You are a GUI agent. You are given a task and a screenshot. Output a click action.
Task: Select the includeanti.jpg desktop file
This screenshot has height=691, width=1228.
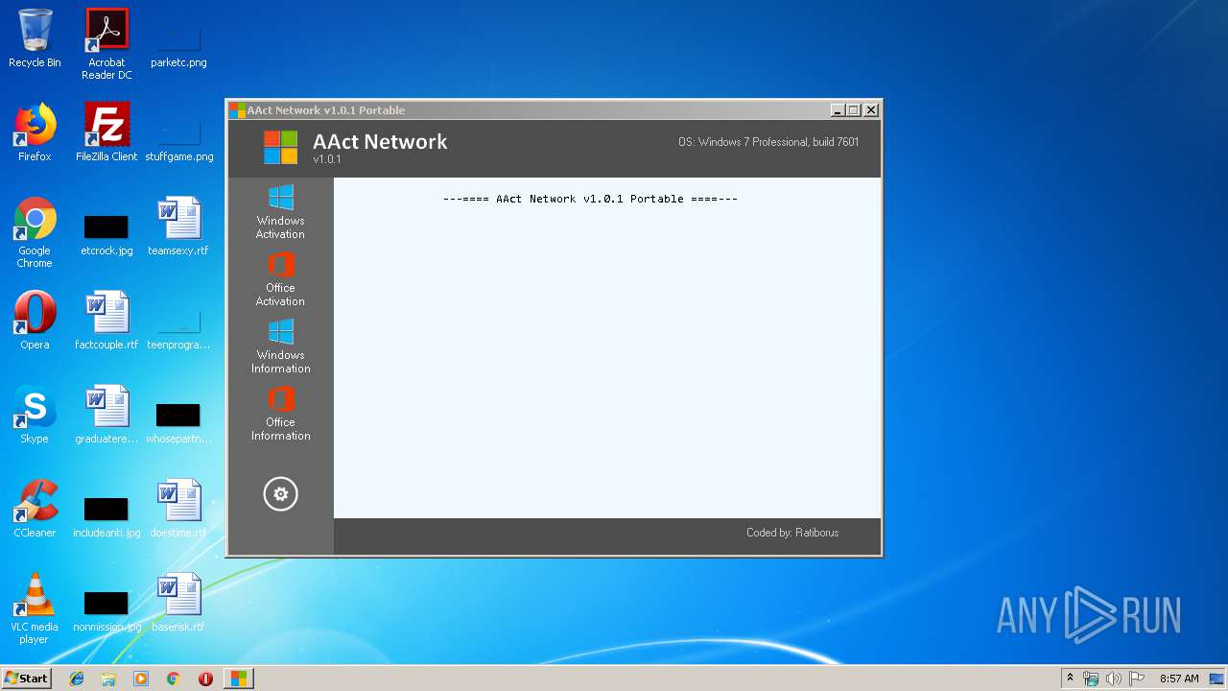(106, 516)
